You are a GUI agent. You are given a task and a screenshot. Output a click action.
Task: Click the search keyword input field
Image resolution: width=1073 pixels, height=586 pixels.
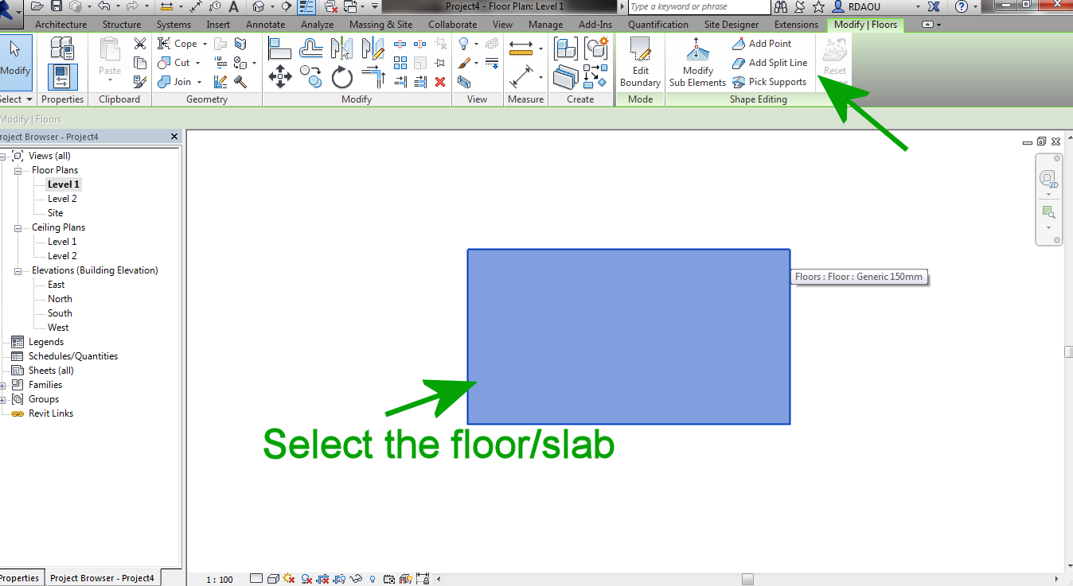point(699,6)
